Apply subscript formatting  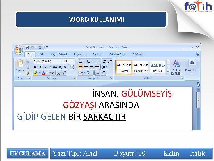click(x=60, y=67)
